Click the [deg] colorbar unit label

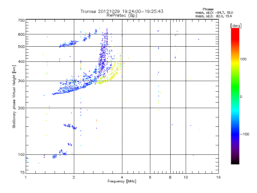[236, 25]
